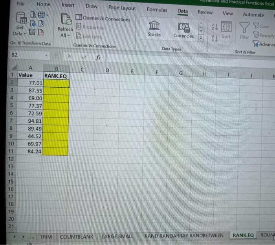275x245 pixels.
Task: Click yellow cell next to 84.24
Action: coord(55,151)
